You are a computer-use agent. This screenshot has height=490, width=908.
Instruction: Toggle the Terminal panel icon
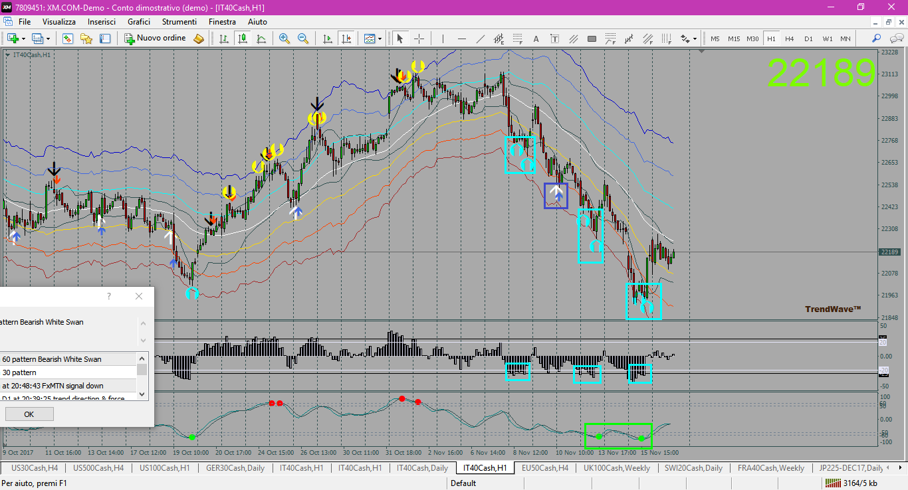point(105,39)
